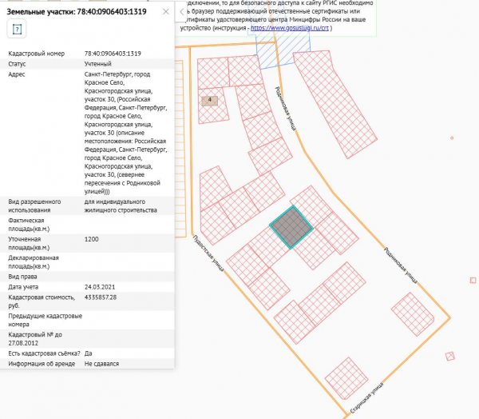Click the small tilted red square marker at far right
Image resolution: width=479 pixels, height=419 pixels.
pos(451,357)
